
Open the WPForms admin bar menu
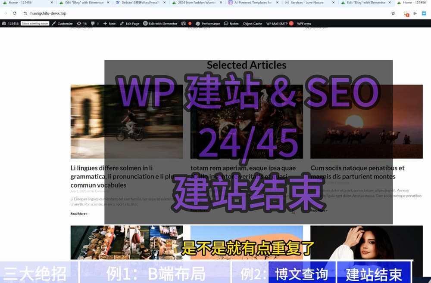(x=304, y=24)
